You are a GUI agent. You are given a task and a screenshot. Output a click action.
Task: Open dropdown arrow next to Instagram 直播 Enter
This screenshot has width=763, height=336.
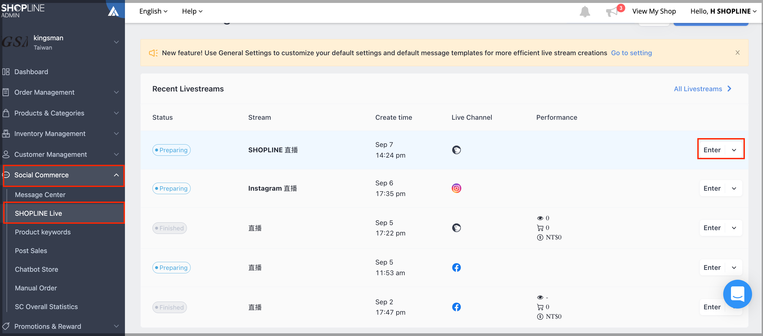(734, 189)
